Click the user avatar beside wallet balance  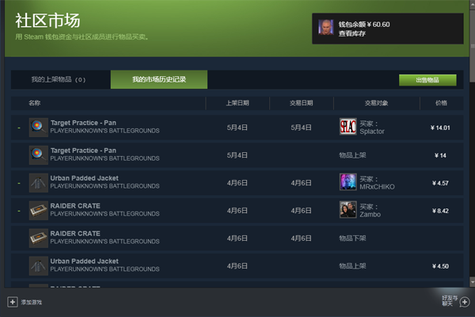(x=325, y=29)
